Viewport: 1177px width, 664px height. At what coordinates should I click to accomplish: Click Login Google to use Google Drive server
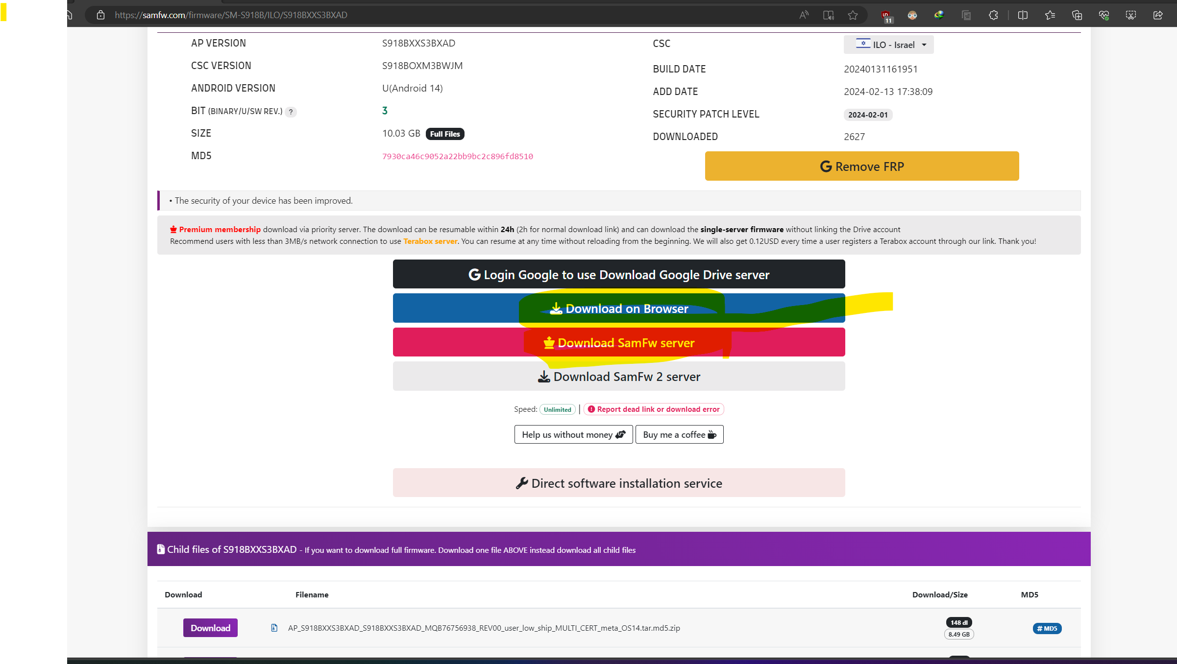point(619,274)
